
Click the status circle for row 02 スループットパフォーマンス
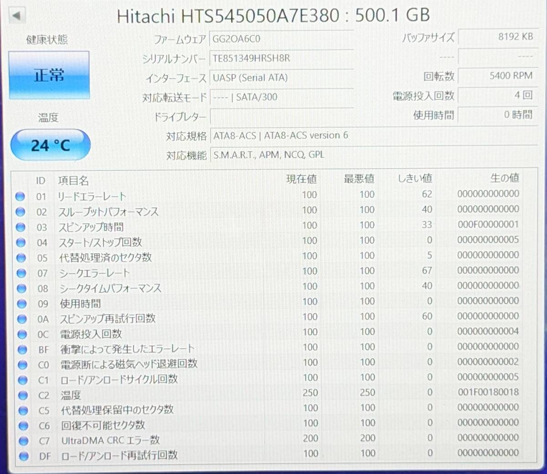pyautogui.click(x=20, y=212)
